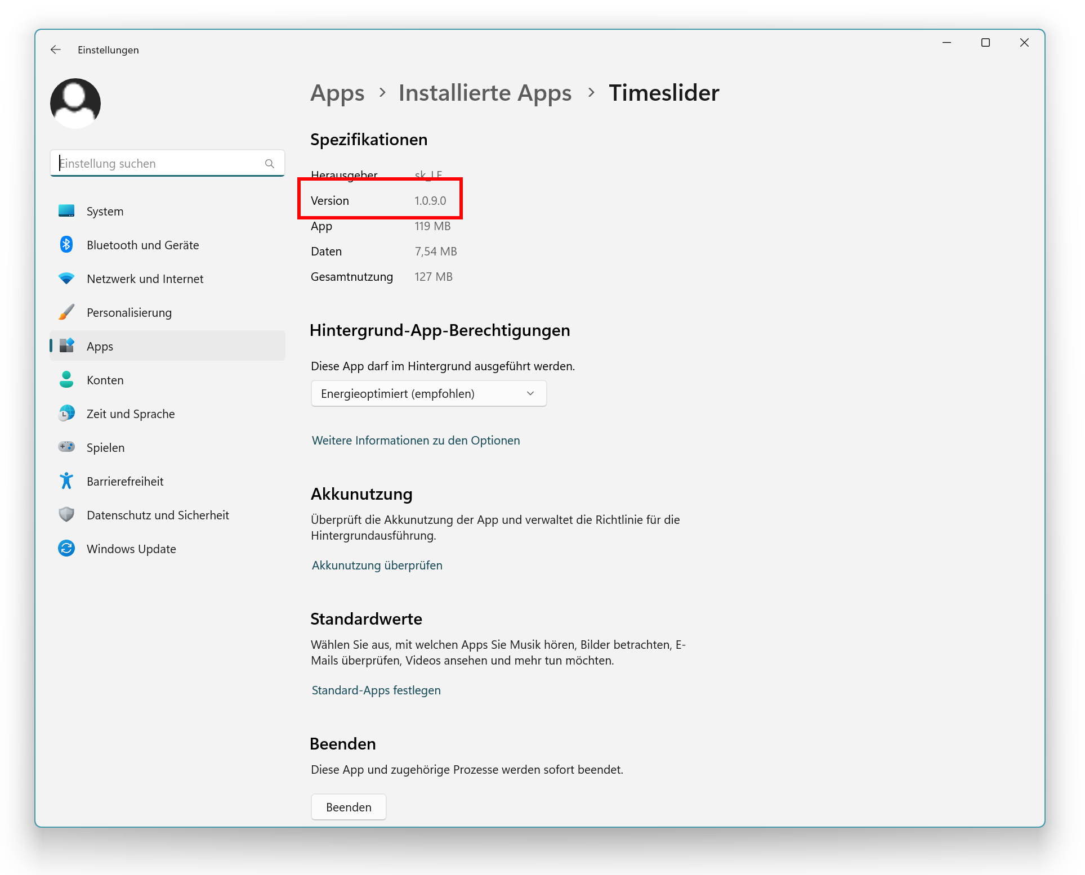1085x875 pixels.
Task: Click the search magnifier icon
Action: [270, 164]
